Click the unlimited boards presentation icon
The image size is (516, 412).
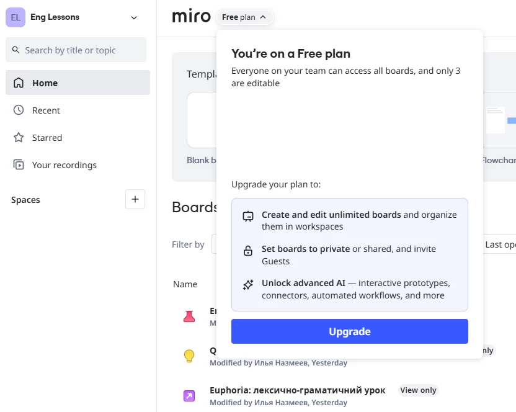click(x=248, y=217)
